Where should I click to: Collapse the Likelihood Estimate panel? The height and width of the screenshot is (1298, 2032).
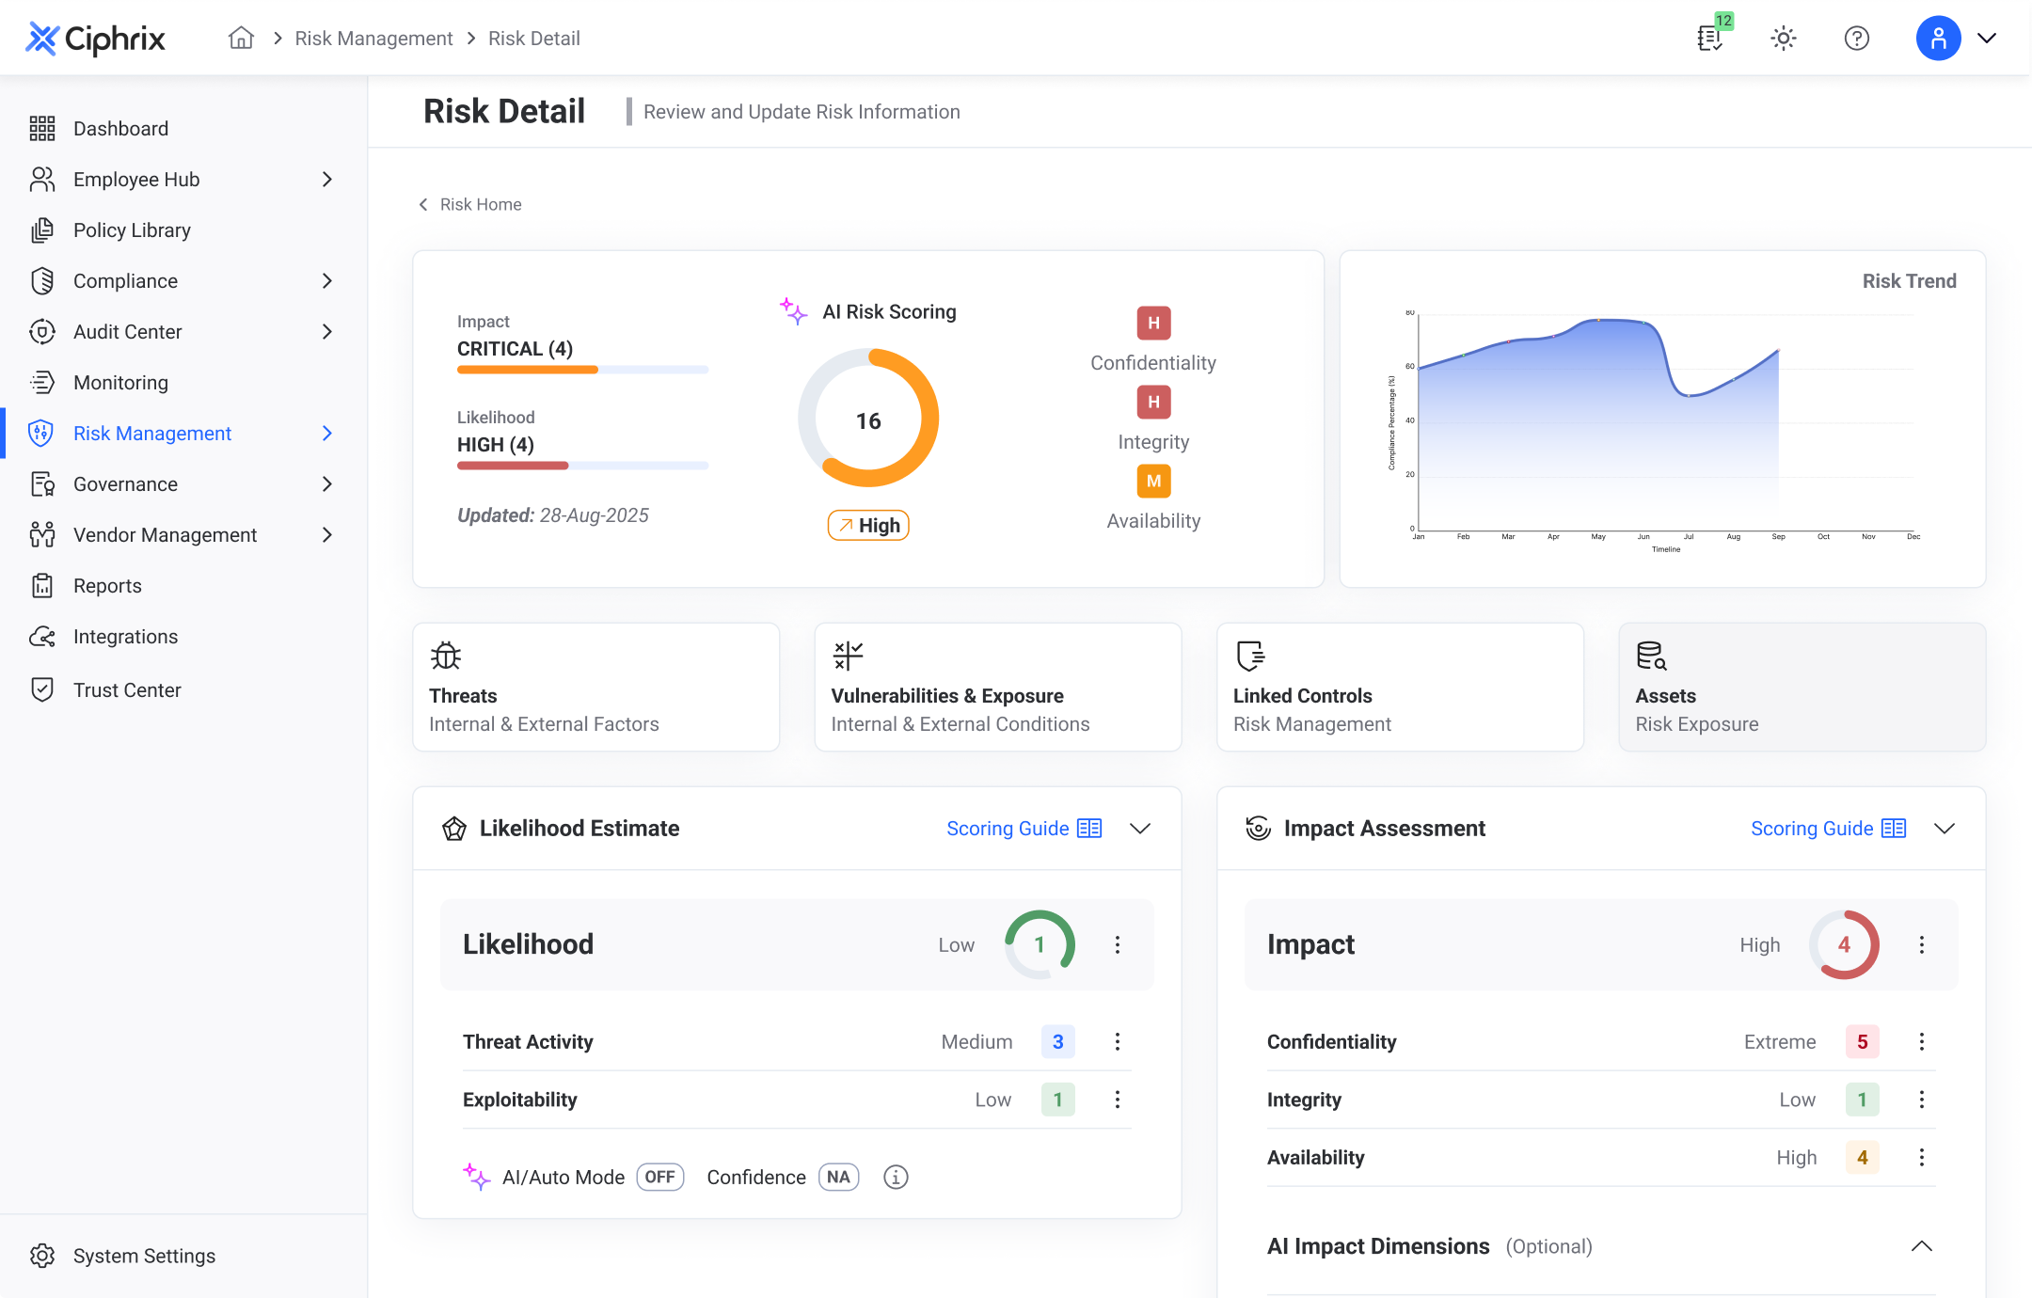(1139, 828)
